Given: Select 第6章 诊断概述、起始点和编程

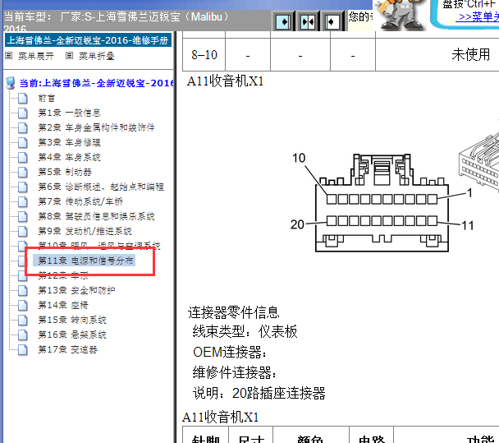Looking at the screenshot, I should [100, 187].
